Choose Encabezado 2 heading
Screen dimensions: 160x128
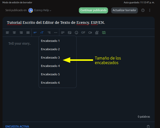click(x=58, y=49)
